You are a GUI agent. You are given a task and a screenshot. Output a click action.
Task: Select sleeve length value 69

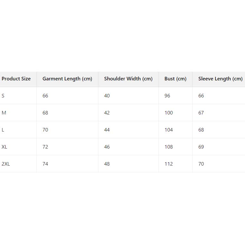[x=201, y=147]
